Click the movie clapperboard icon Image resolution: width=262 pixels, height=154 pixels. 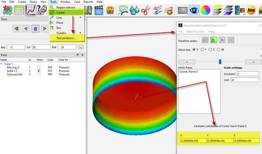pos(99,10)
